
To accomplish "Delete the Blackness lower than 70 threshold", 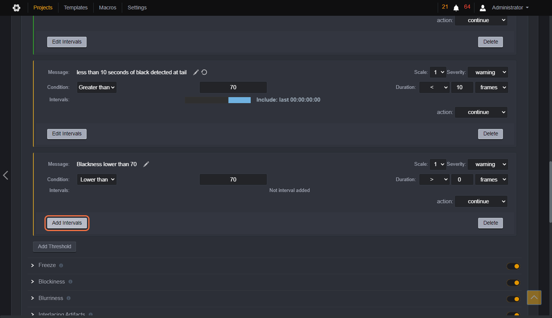I will click(491, 223).
